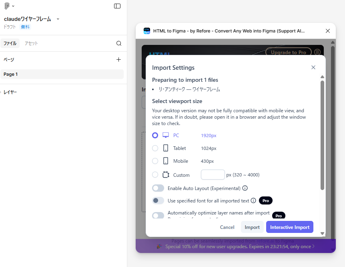Switch to the アセット tab
The image size is (345, 267).
coord(31,43)
